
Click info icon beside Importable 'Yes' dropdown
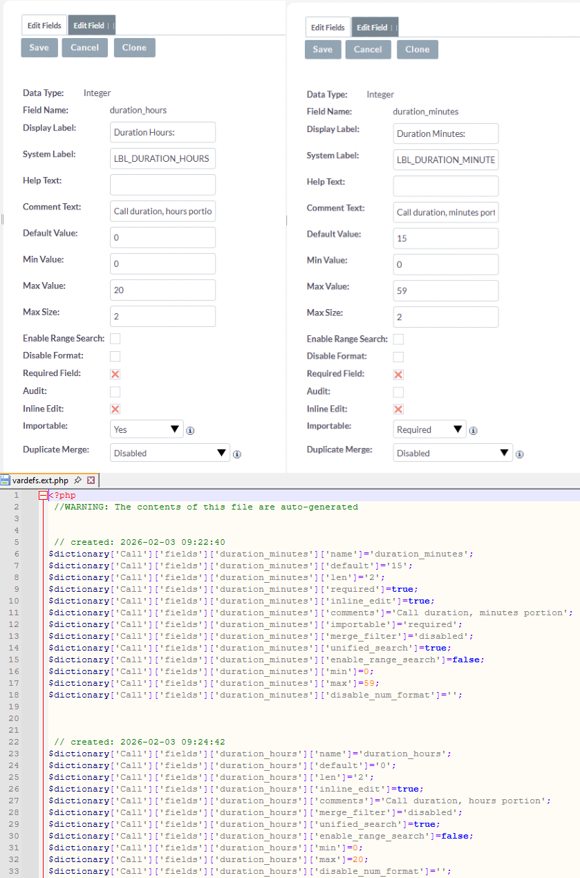tap(190, 431)
